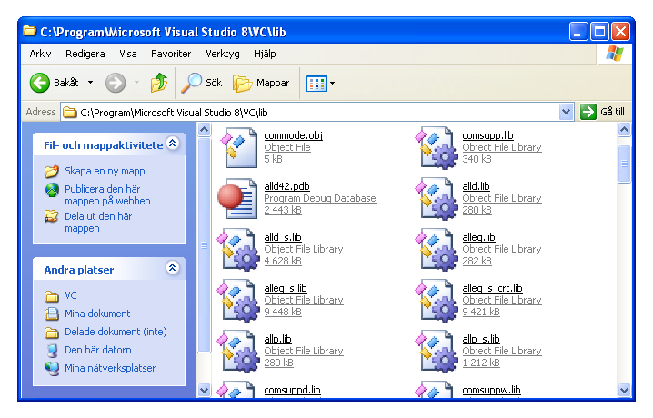The image size is (653, 418).
Task: Open the Hjälp menu
Action: coord(265,54)
